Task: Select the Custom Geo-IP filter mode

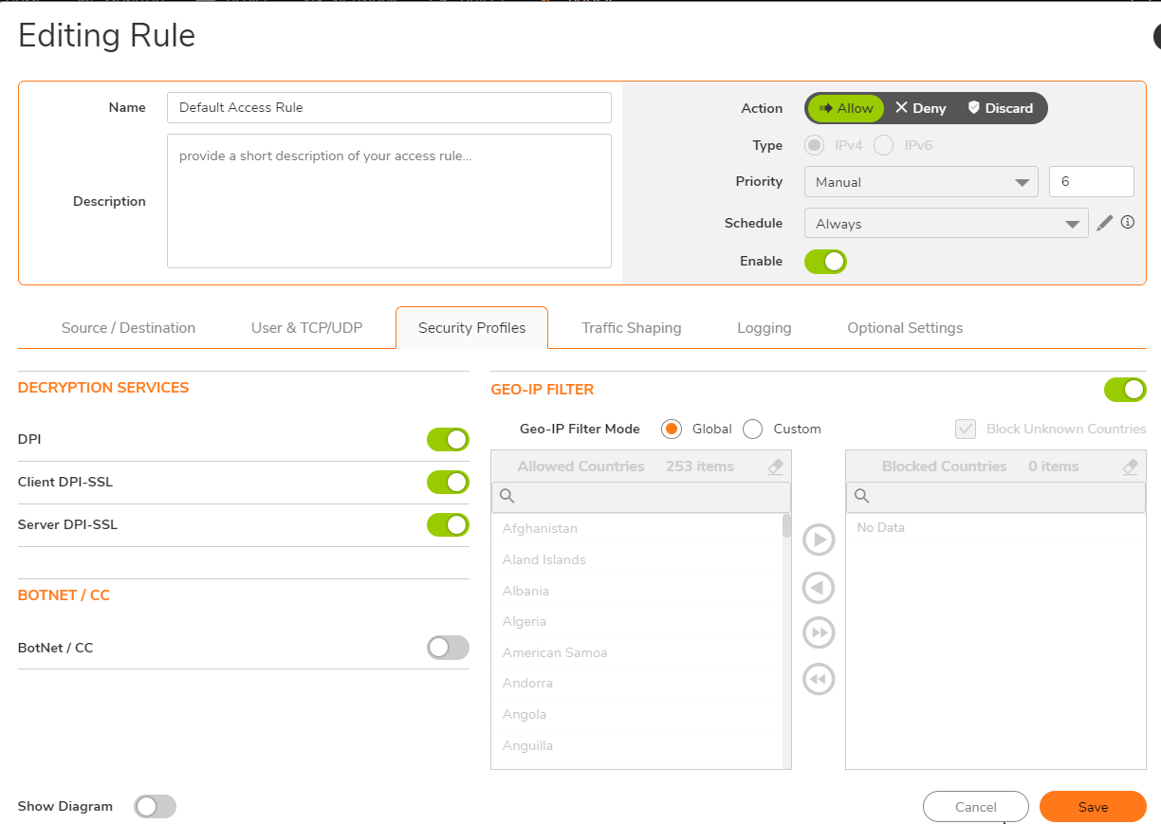Action: [753, 430]
